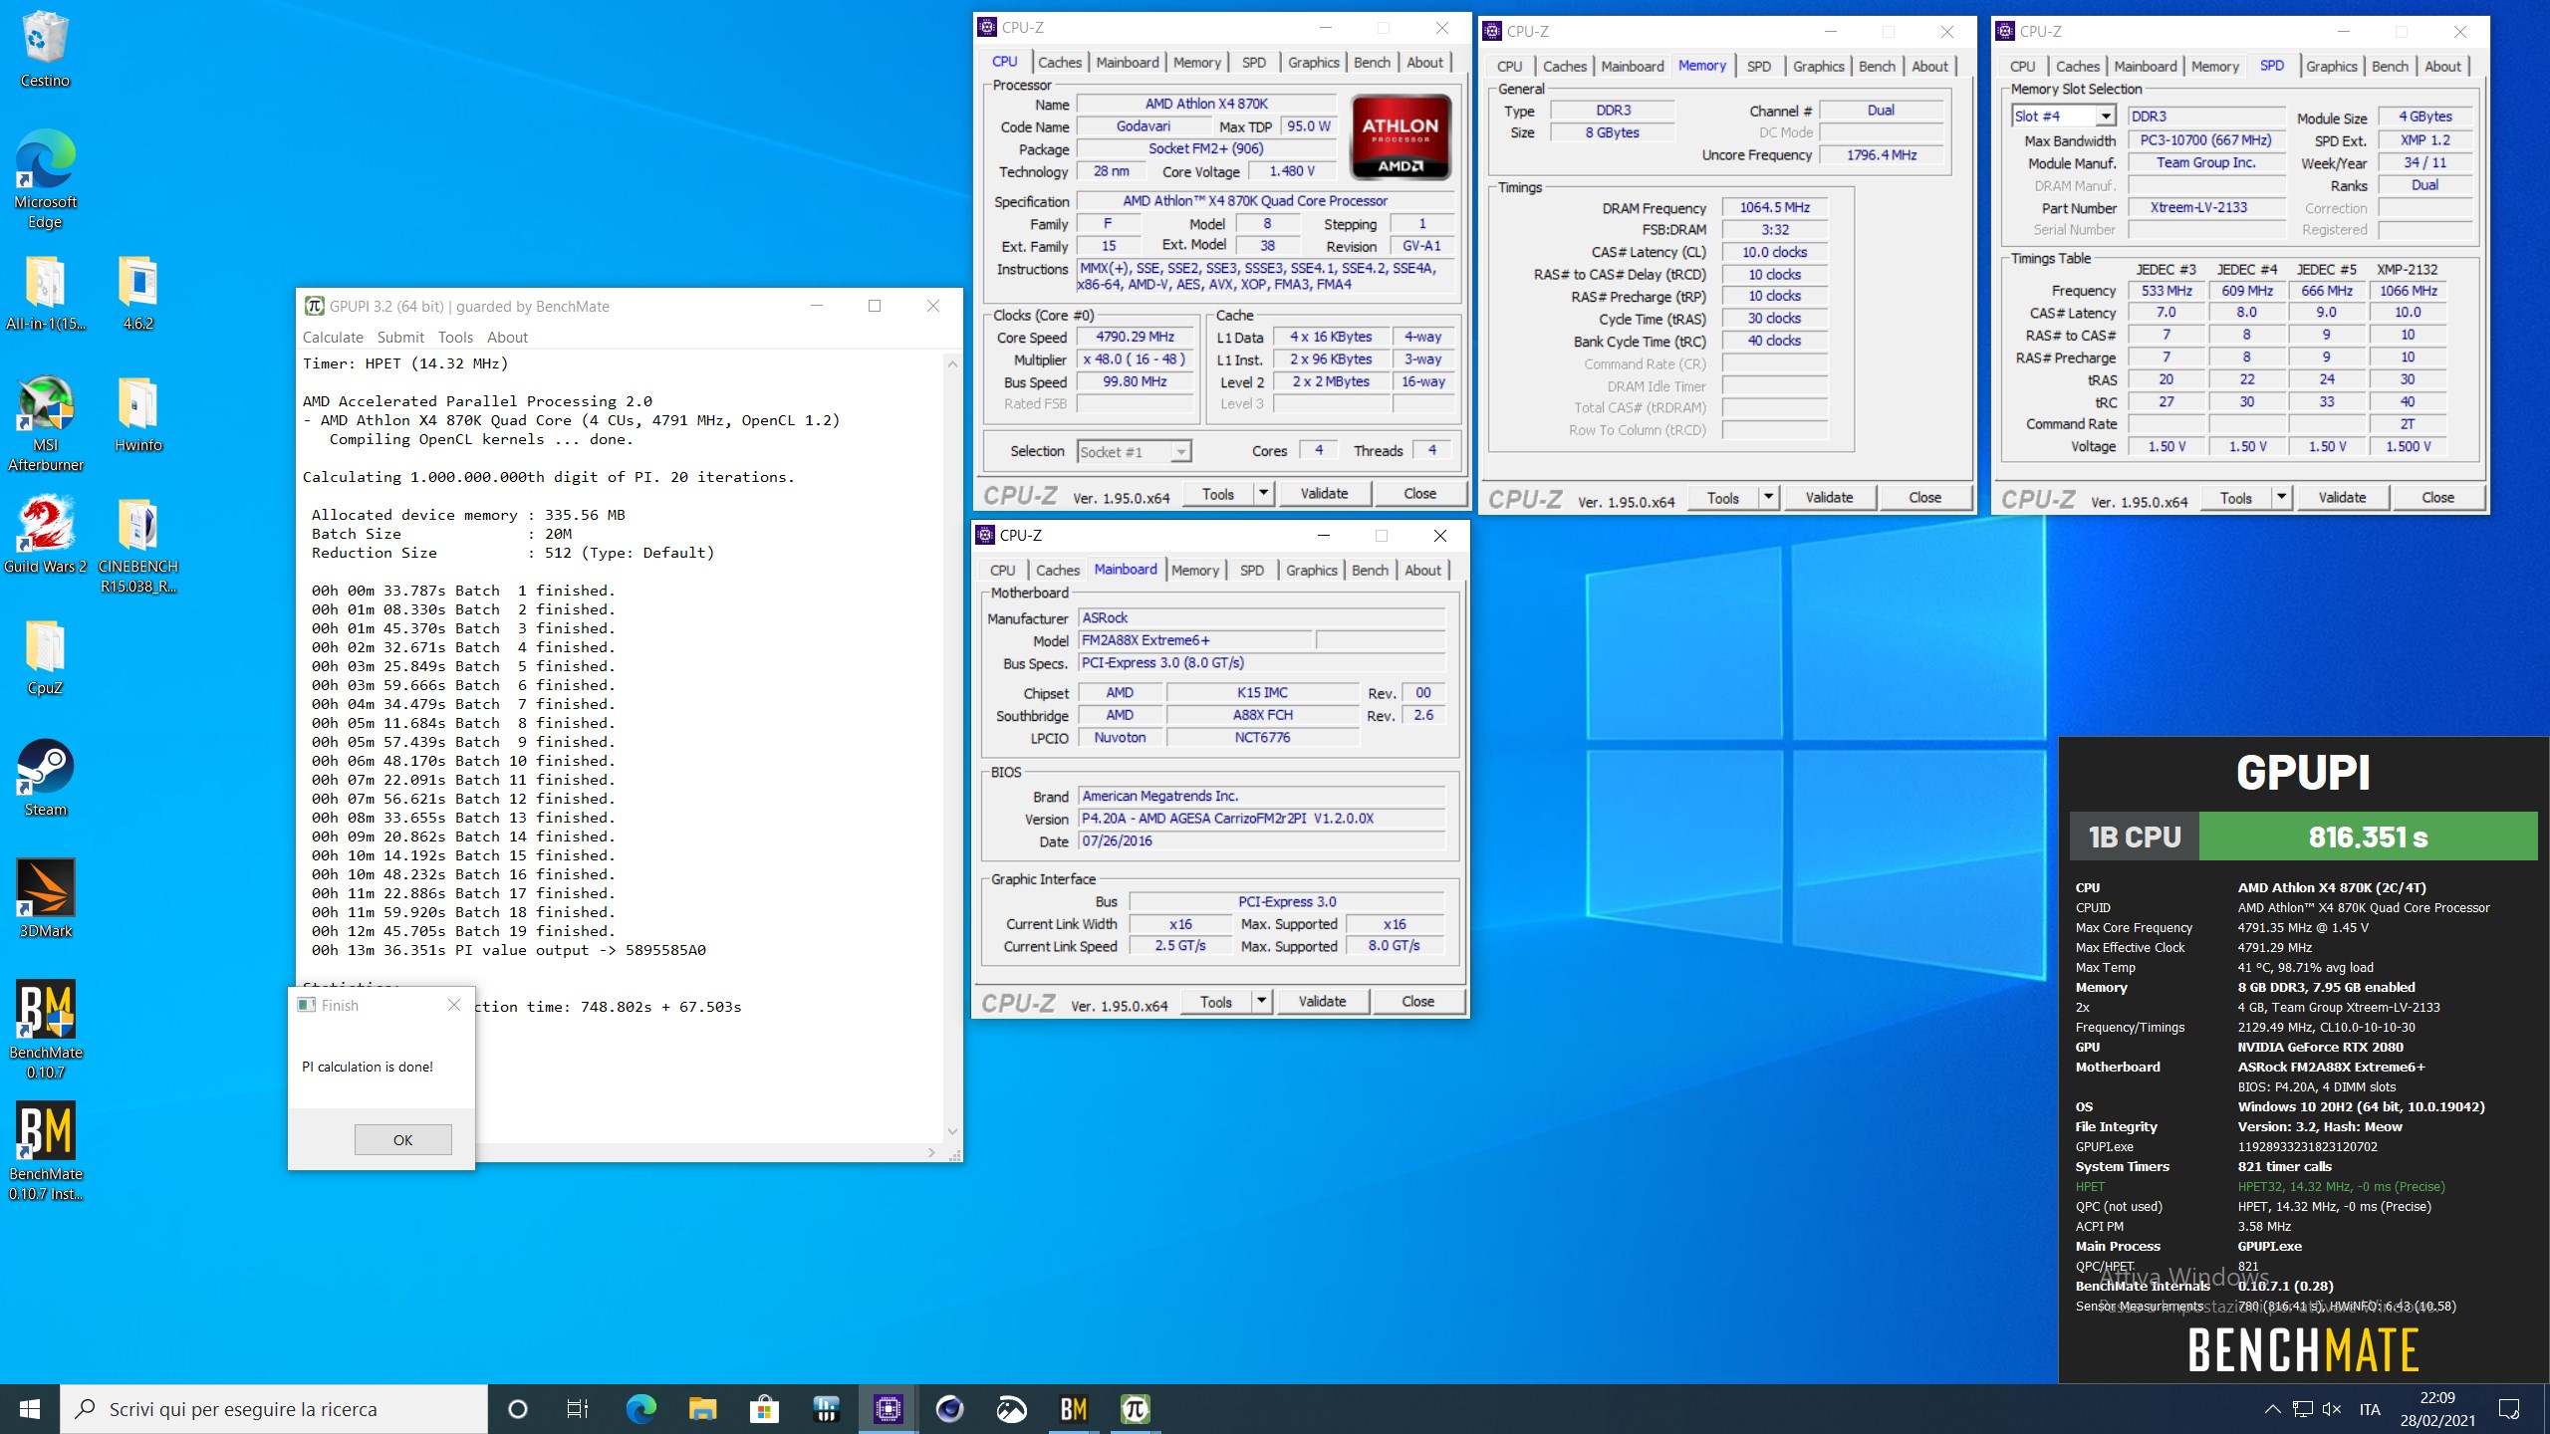This screenshot has width=2550, height=1434.
Task: Open the 4.6.2 folder icon
Action: 138,293
